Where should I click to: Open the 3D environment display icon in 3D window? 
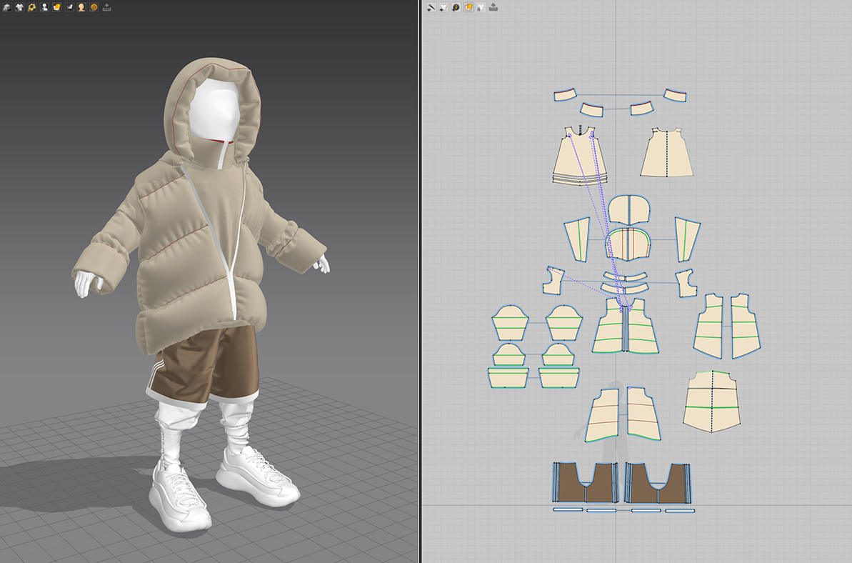[x=6, y=7]
